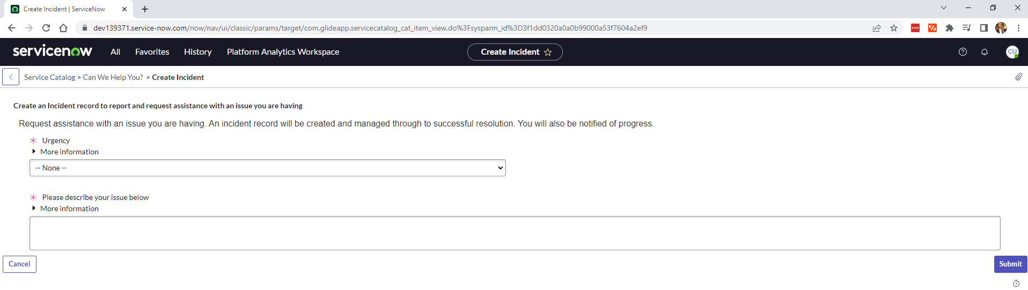Bookmark this page with the star icon

click(894, 28)
